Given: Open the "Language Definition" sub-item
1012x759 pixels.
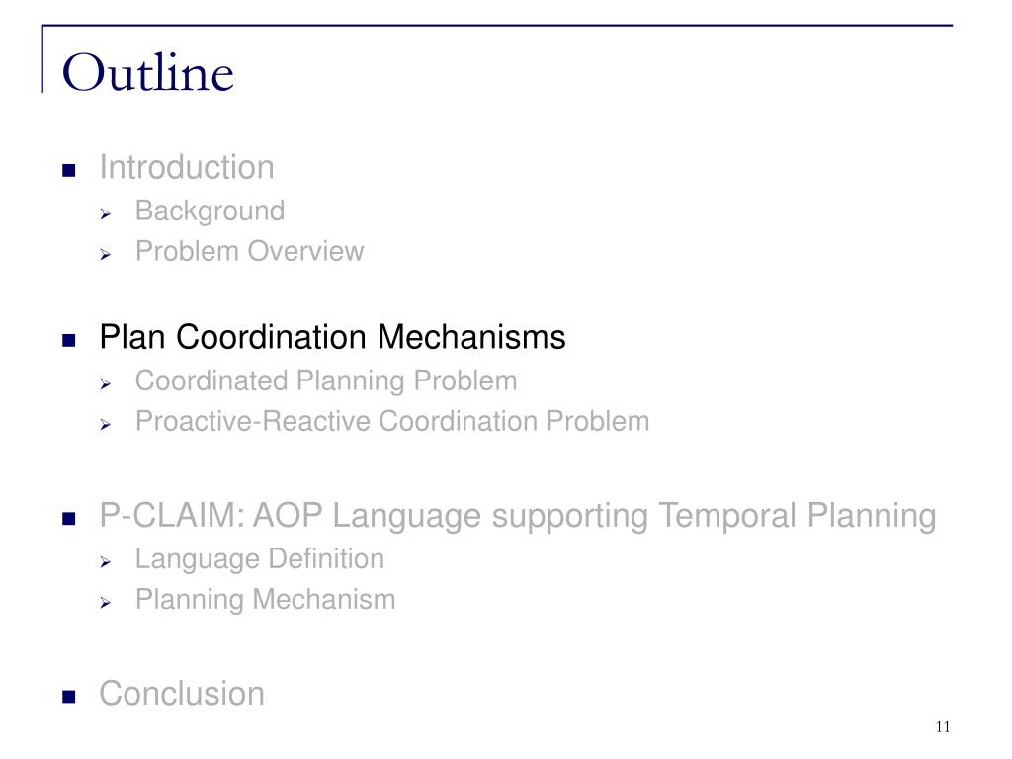Looking at the screenshot, I should (260, 558).
